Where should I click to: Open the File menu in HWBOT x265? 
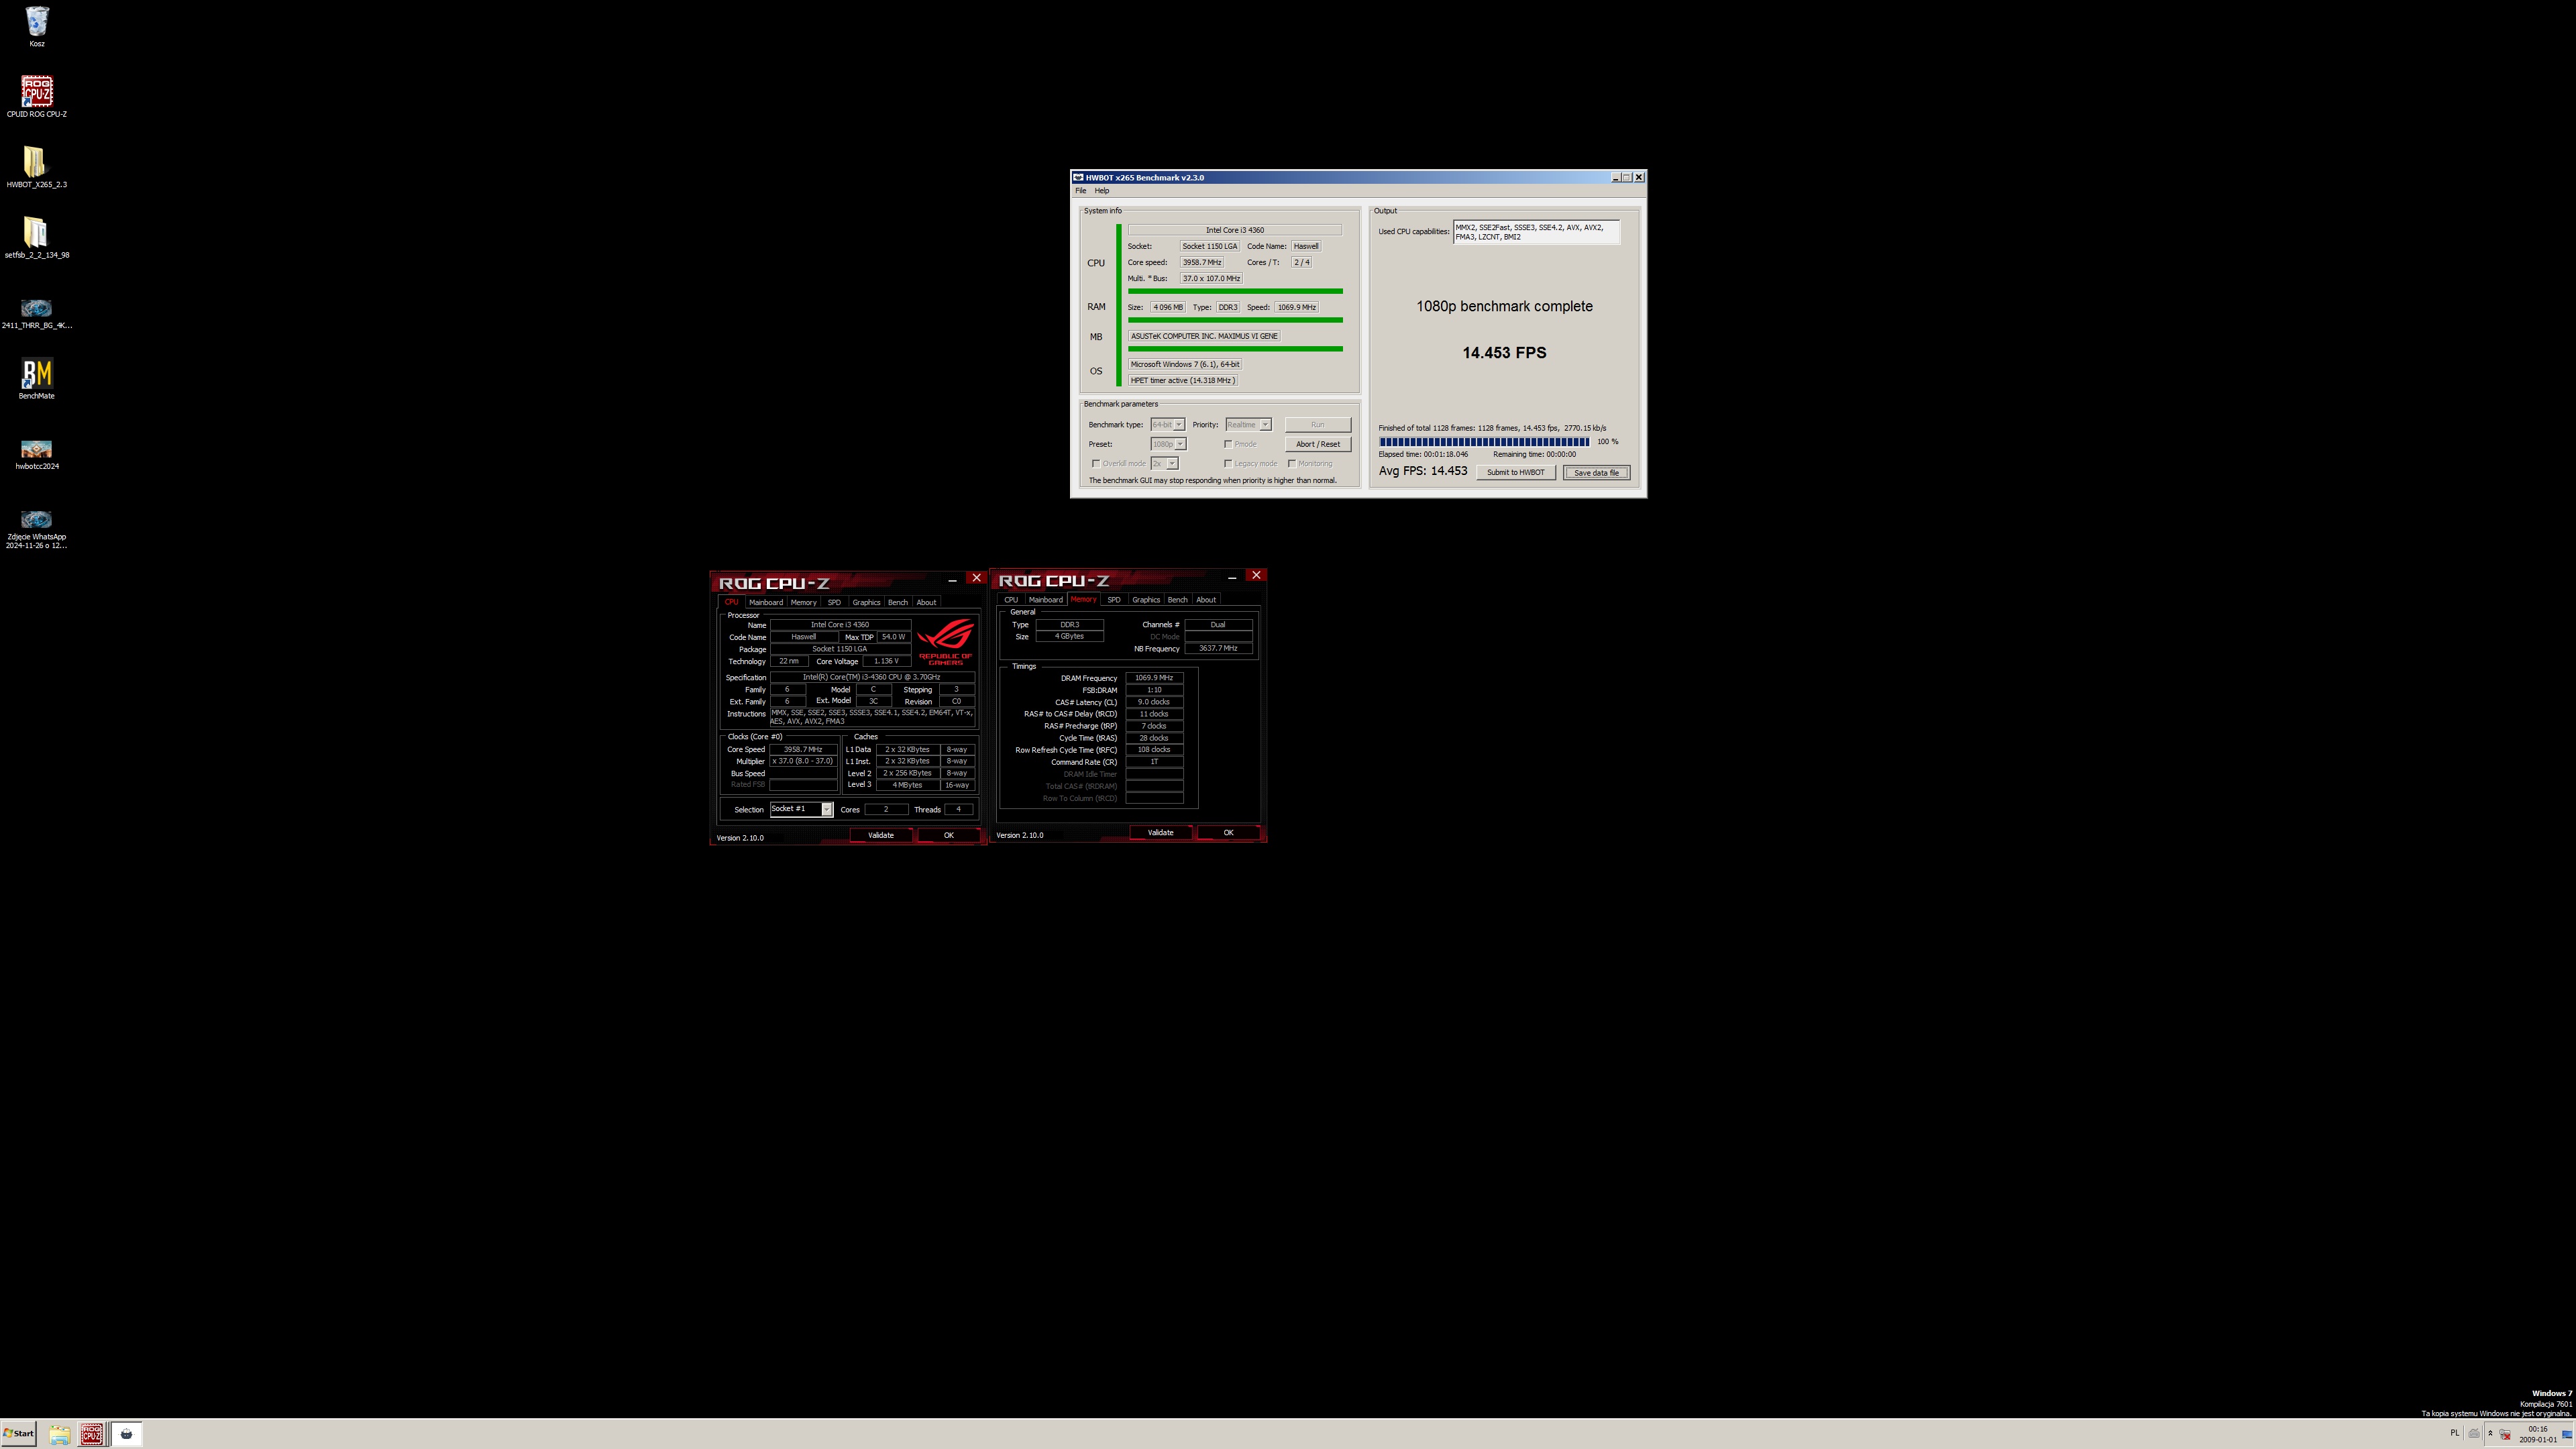(x=1080, y=190)
